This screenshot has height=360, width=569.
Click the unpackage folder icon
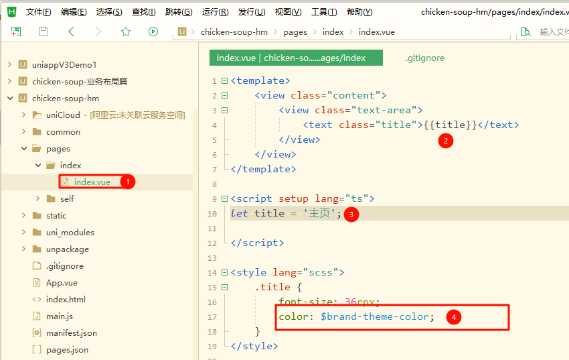37,249
